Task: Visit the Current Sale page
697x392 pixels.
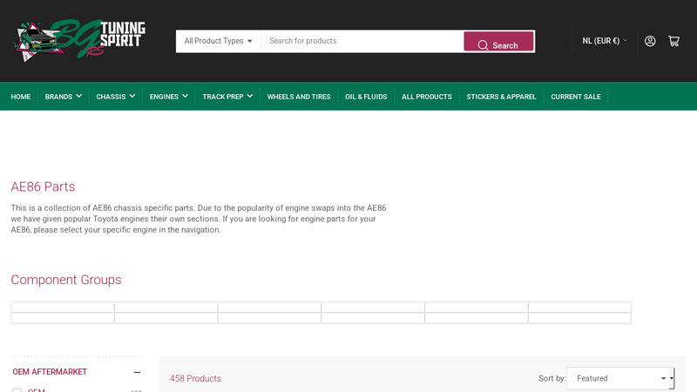Action: pos(575,97)
